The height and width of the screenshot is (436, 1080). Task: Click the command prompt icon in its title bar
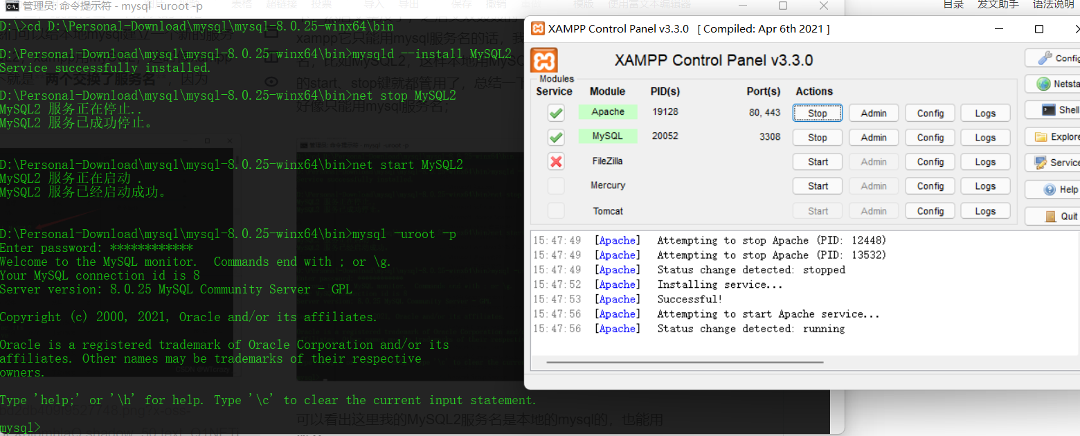pos(11,6)
